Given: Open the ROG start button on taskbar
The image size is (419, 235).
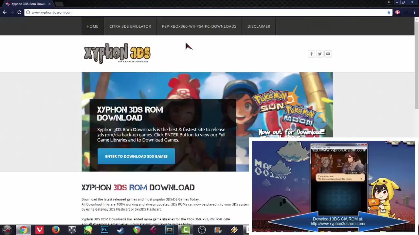Looking at the screenshot, I should click(x=7, y=230).
